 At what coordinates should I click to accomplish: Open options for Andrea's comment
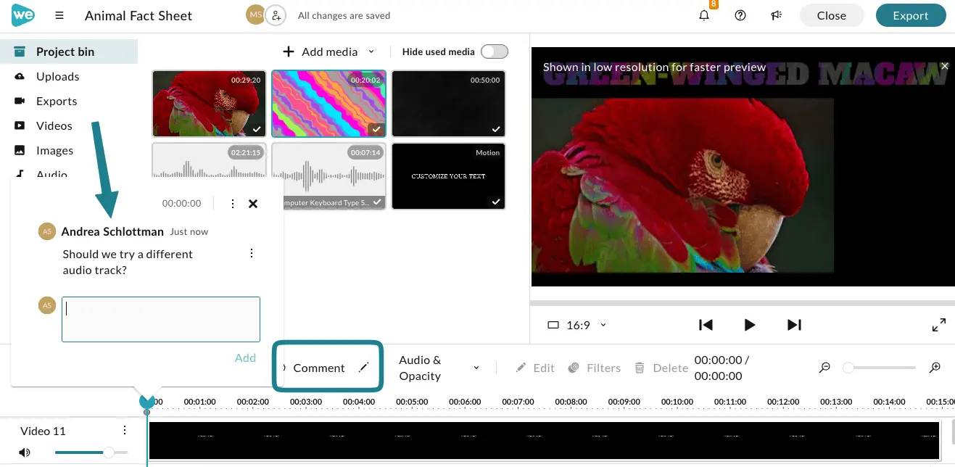(x=252, y=253)
